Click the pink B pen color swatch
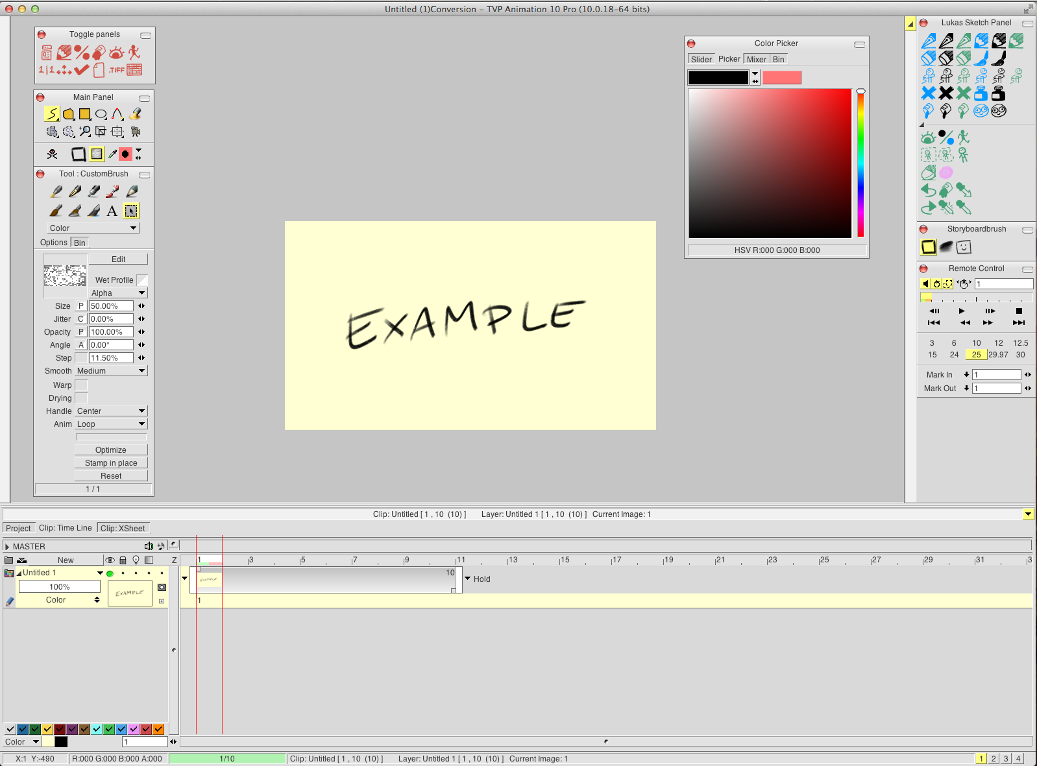The height and width of the screenshot is (766, 1037). pos(781,78)
